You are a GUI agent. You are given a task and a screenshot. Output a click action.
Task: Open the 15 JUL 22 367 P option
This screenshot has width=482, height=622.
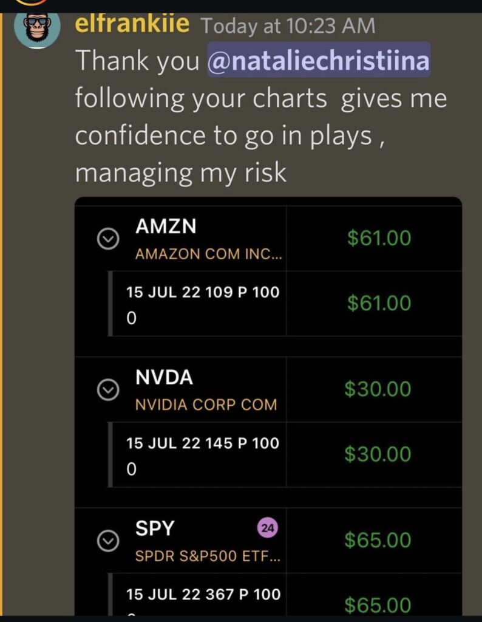coord(203,593)
